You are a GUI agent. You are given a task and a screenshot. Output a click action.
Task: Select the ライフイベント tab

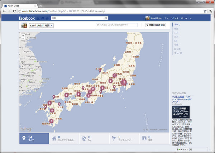(x=124, y=138)
